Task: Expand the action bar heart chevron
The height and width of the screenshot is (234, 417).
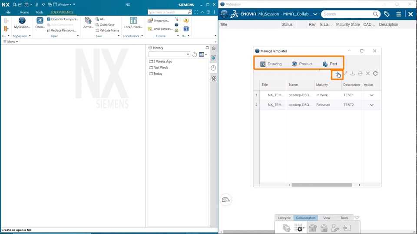Action: pos(357,218)
